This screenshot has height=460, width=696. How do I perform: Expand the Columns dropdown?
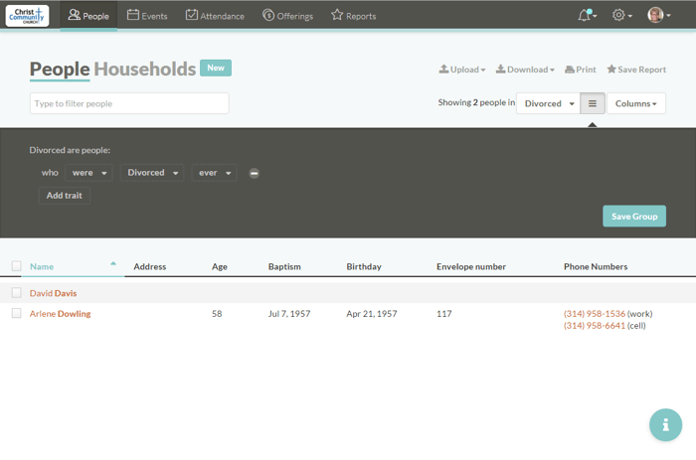[635, 103]
